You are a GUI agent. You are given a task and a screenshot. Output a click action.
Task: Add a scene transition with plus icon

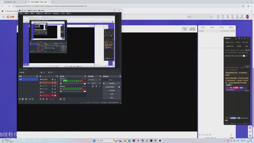(x=93, y=86)
